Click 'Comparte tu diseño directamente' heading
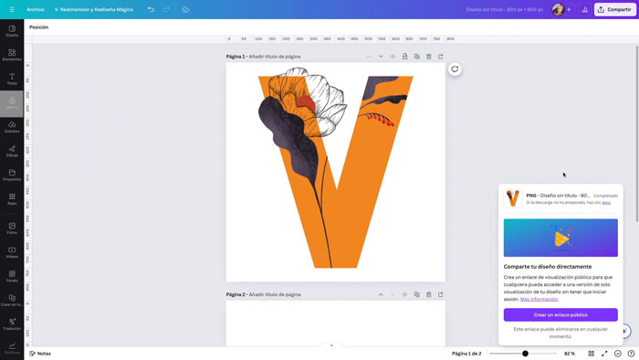Screen dimensions: 639x360 point(548,267)
